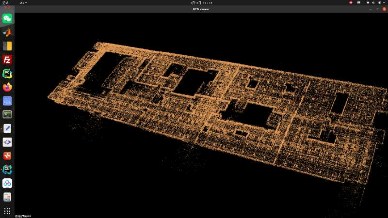Click the orange point cloud in viewer
Viewport: 388px width, 218px height.
click(212, 121)
